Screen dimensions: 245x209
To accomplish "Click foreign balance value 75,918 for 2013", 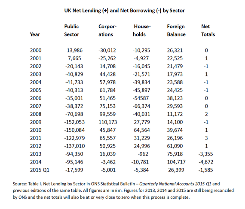I will pos(175,154).
